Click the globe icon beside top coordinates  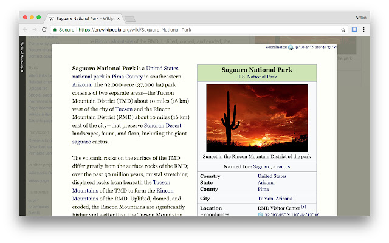point(291,47)
